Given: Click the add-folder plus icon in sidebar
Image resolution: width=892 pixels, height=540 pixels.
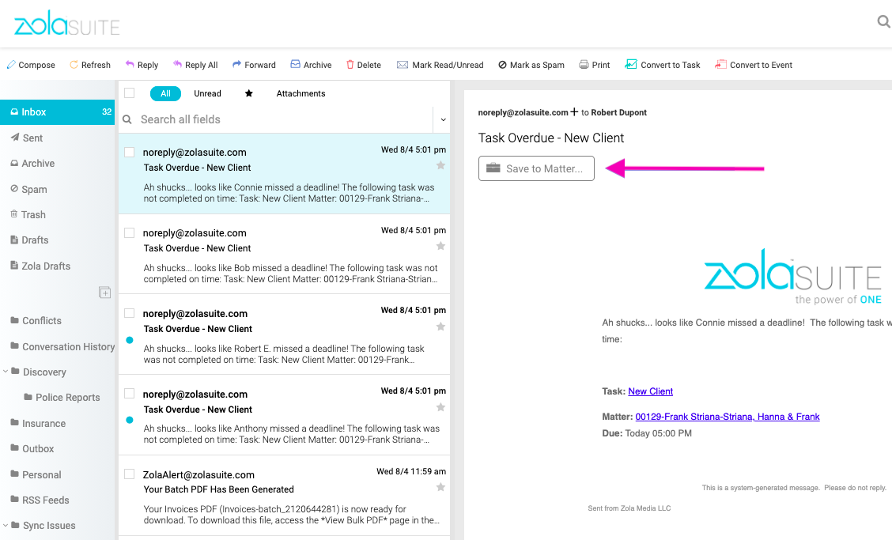Looking at the screenshot, I should pyautogui.click(x=104, y=293).
